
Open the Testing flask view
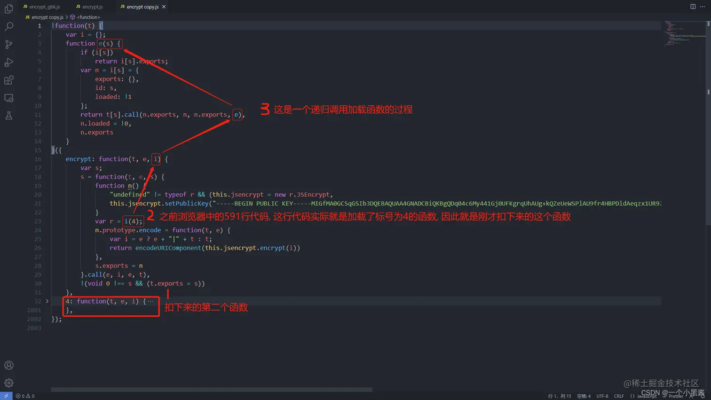tap(8, 116)
